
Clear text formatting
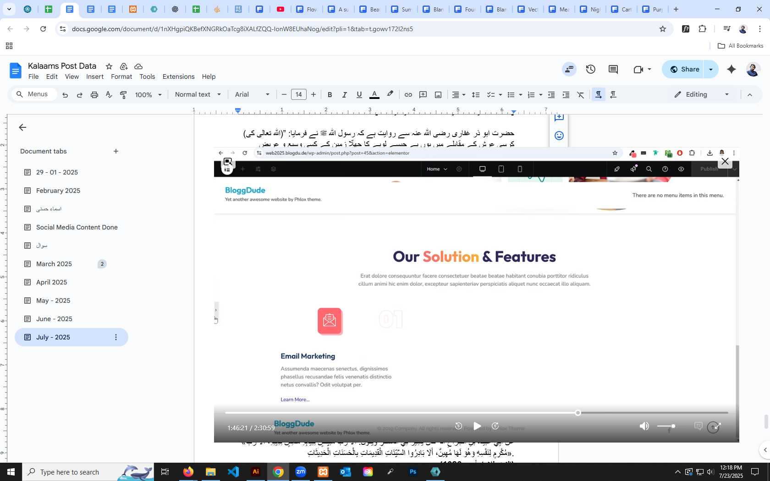pyautogui.click(x=581, y=95)
